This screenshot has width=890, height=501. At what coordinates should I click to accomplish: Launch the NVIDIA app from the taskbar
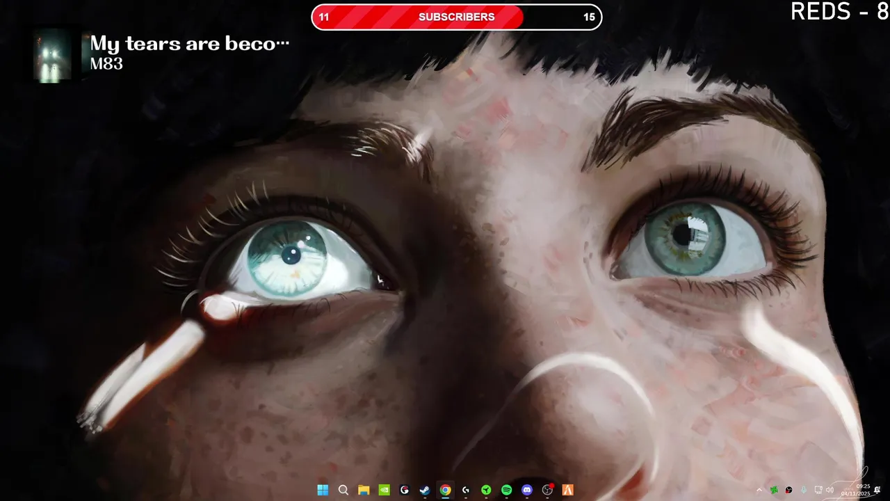[384, 490]
